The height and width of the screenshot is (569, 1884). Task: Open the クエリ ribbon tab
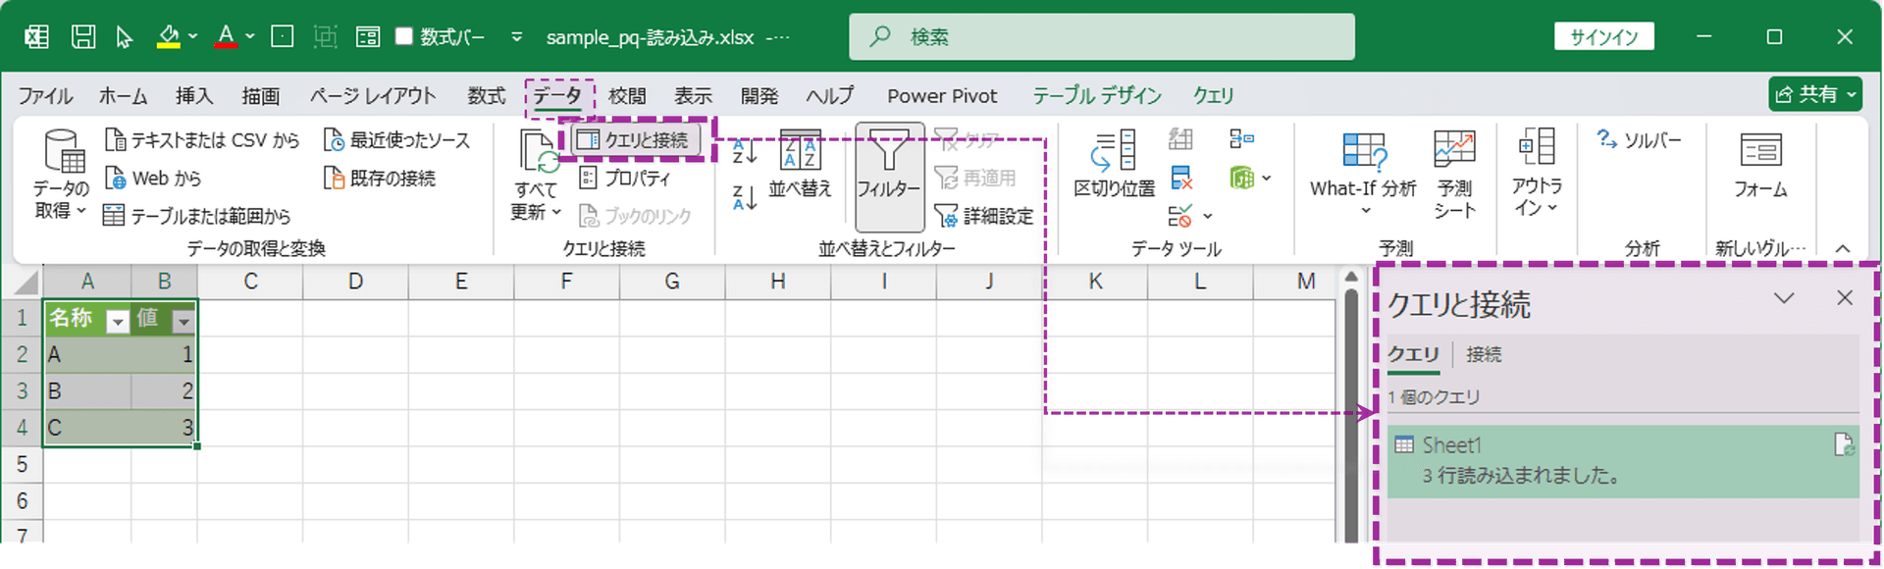click(x=1213, y=96)
